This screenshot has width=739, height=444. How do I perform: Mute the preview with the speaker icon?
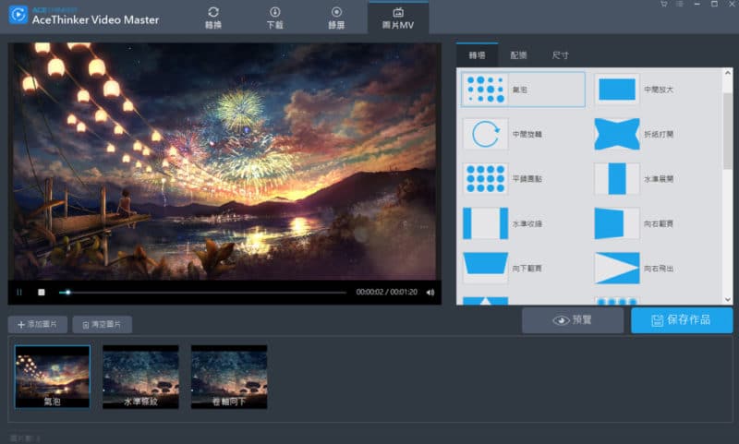coord(430,293)
